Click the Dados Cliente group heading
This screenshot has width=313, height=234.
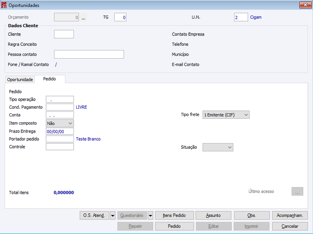click(x=23, y=26)
